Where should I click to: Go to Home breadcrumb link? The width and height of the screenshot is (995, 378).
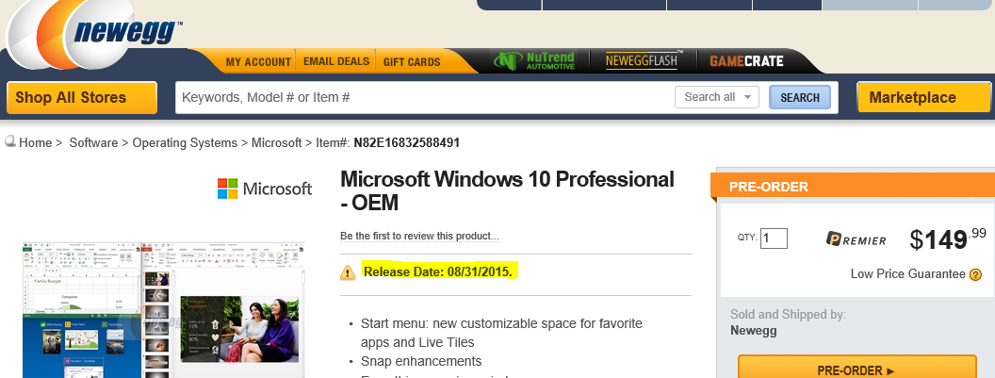(36, 143)
